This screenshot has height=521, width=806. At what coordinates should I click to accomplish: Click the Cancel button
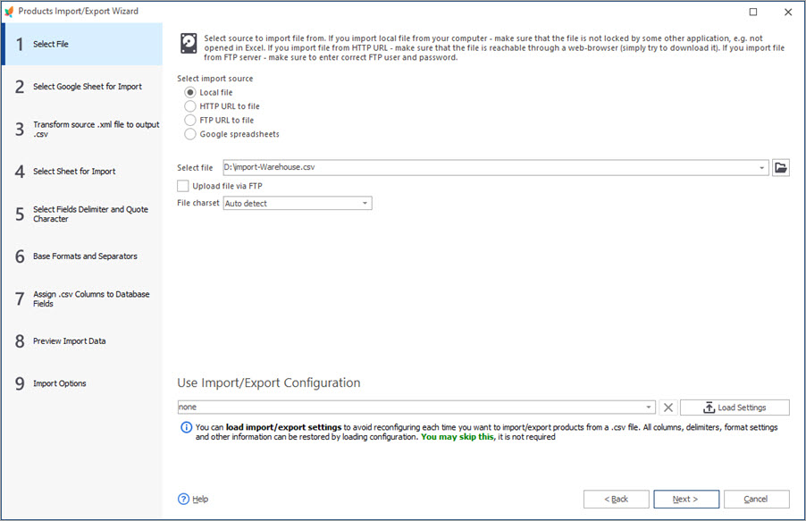[756, 499]
